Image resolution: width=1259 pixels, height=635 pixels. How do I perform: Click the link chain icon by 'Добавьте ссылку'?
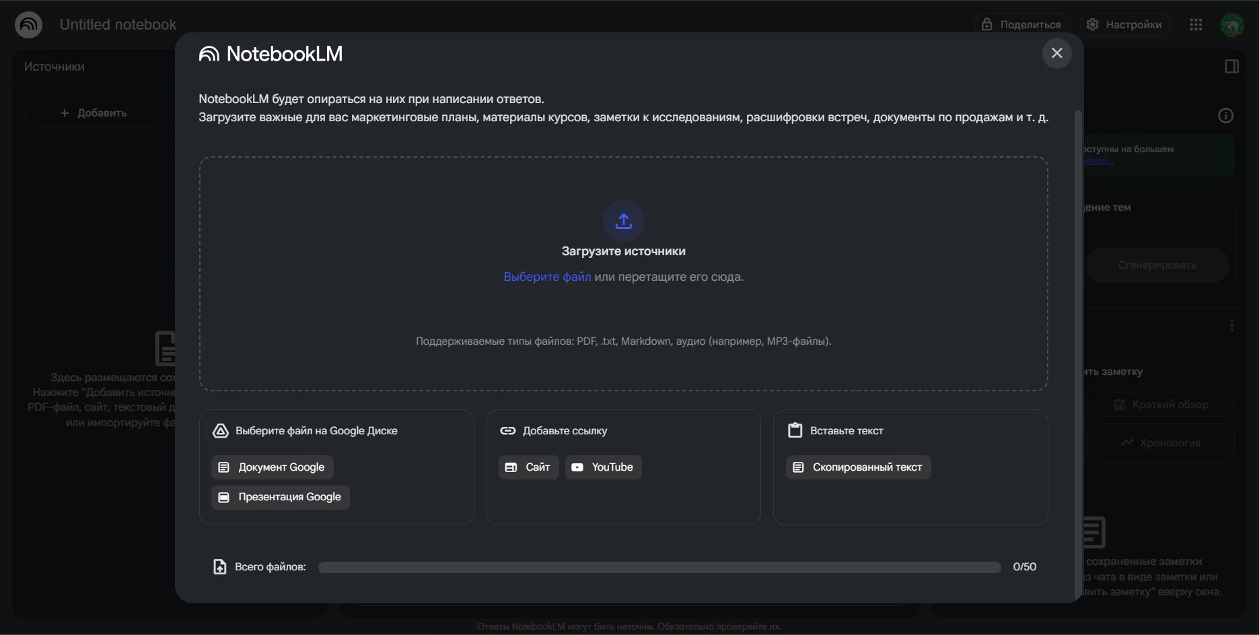(508, 431)
